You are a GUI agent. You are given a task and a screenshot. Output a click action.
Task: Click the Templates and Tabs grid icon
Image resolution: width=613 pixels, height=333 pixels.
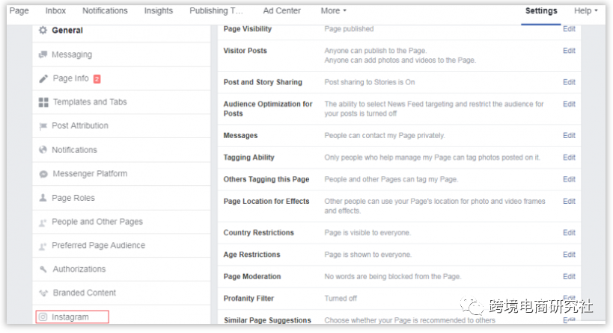tap(43, 102)
